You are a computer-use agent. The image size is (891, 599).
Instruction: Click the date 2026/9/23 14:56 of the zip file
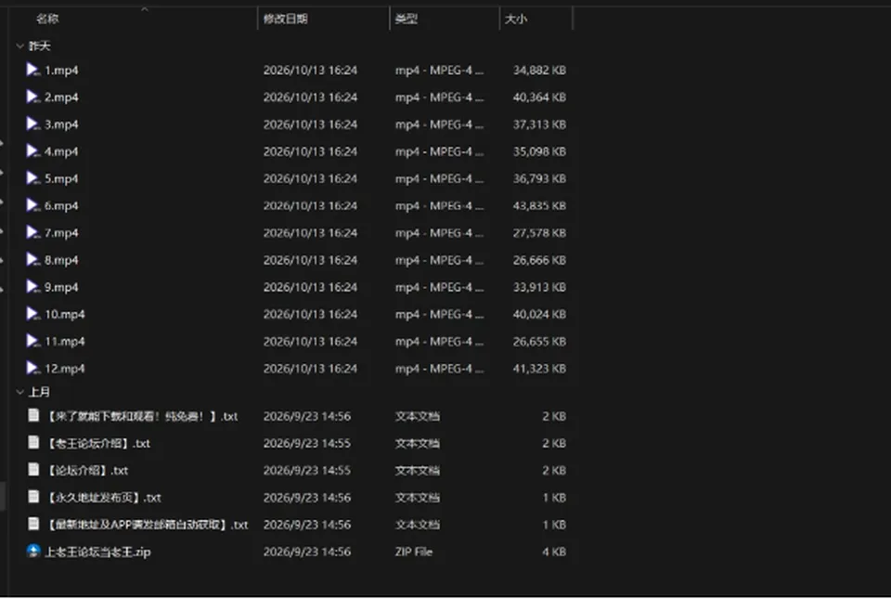click(307, 552)
